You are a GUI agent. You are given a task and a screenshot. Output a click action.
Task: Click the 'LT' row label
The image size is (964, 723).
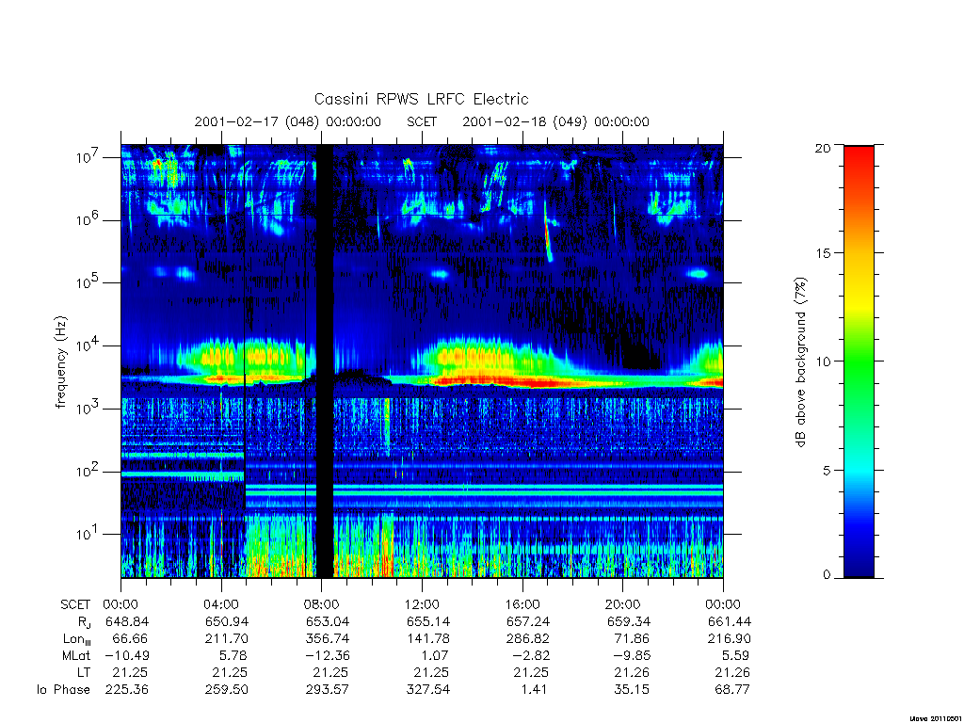[x=84, y=672]
